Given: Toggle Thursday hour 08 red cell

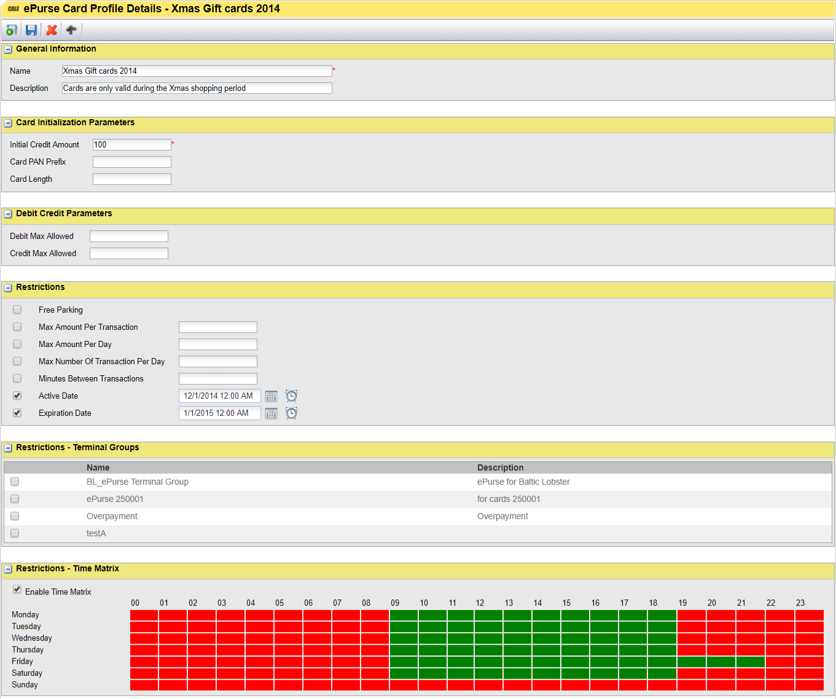Looking at the screenshot, I should coord(375,650).
